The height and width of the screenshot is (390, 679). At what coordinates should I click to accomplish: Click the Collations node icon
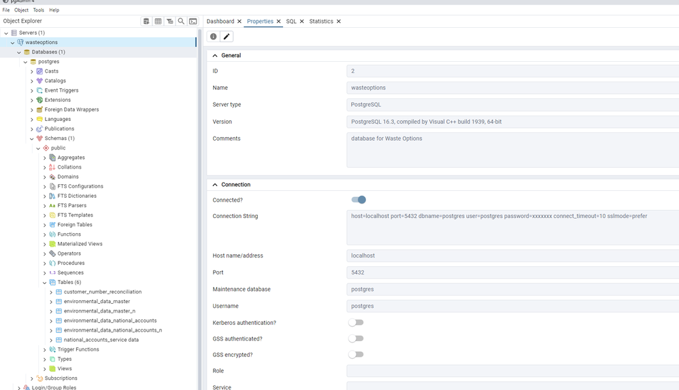tap(52, 167)
